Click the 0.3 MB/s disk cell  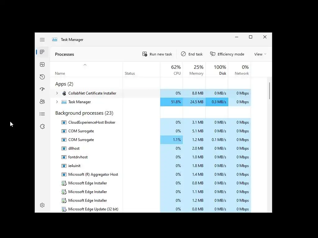point(217,102)
